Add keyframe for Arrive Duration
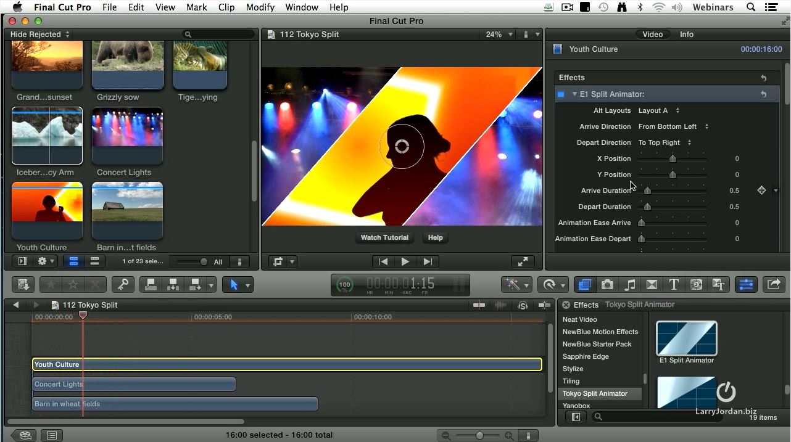This screenshot has height=442, width=791. click(x=761, y=190)
